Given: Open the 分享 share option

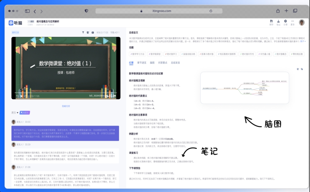Looking at the screenshot, I should (x=285, y=22).
